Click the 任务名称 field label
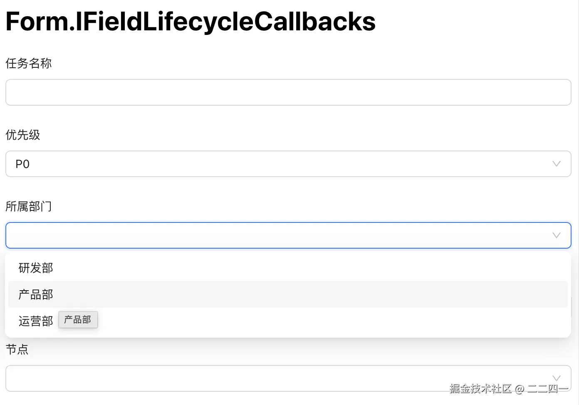 pyautogui.click(x=29, y=64)
